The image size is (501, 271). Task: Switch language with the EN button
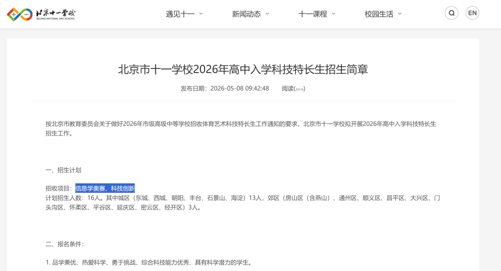(472, 13)
